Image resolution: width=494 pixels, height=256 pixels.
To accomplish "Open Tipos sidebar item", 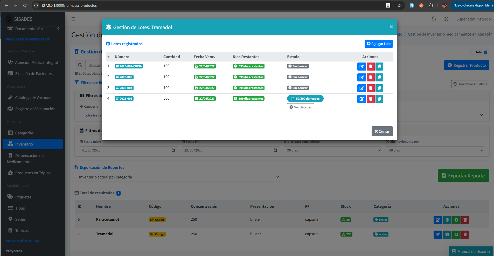I will point(33,208).
